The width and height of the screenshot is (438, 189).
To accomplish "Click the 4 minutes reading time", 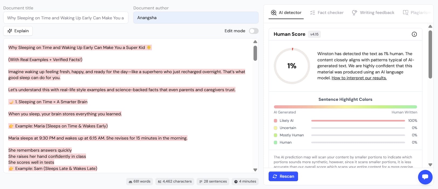I will click(x=245, y=181).
